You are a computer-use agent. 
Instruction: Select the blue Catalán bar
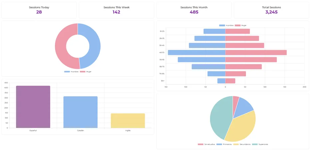click(x=80, y=112)
